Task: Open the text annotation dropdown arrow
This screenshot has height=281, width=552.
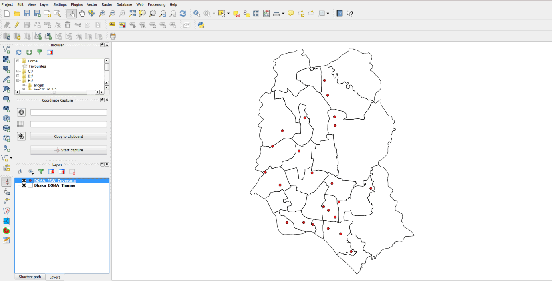Action: 328,14
